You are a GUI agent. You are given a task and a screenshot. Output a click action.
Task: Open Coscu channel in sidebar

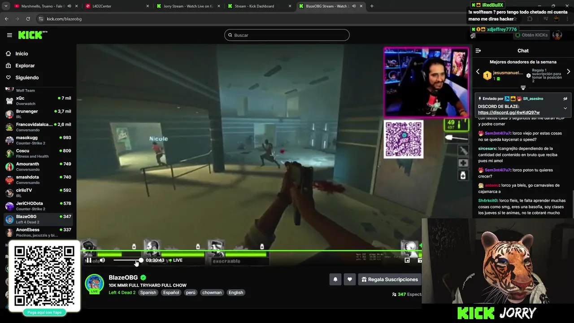point(38,153)
